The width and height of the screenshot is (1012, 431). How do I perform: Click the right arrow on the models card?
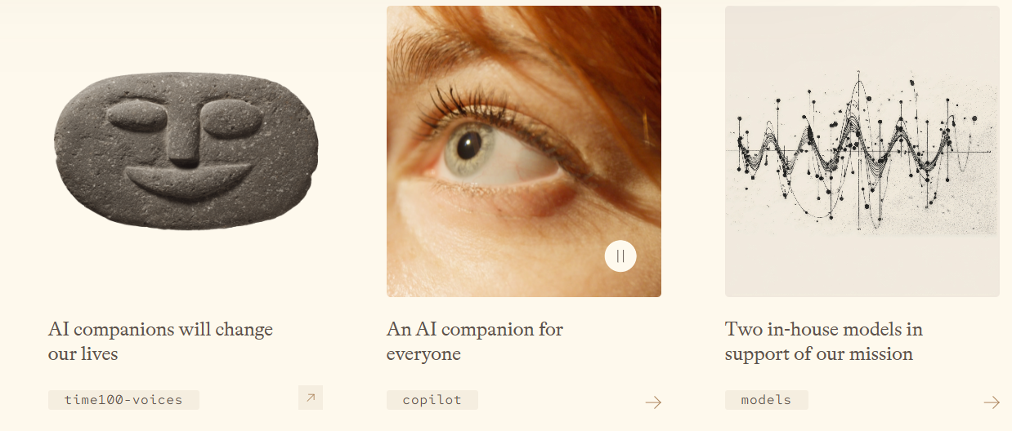coord(991,402)
